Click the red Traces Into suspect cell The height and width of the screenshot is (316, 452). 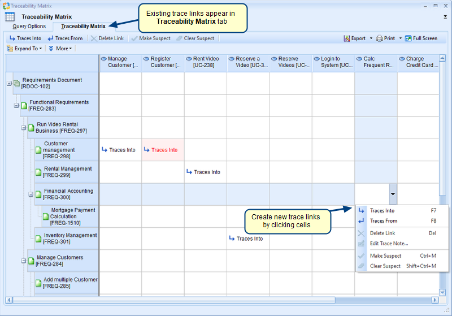[x=163, y=150]
